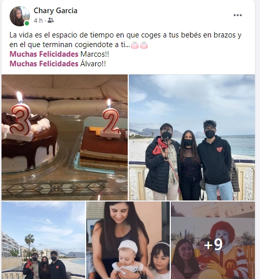Click the green online status dot

[x=27, y=23]
